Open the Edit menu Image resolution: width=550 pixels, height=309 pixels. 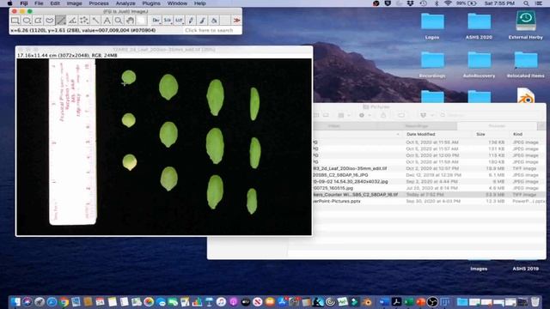55,3
